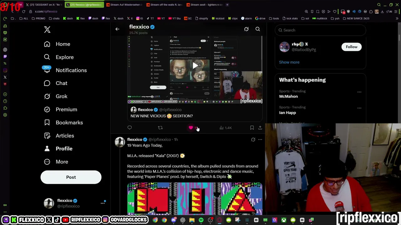Viewport: 401px width, 225px height.
Task: Expand the More menu in the X sidebar
Action: (x=56, y=162)
